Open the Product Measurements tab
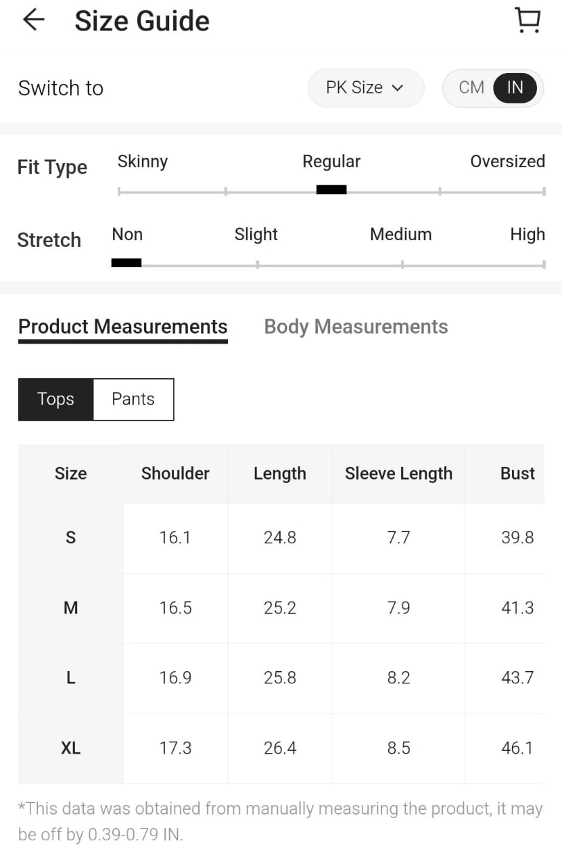This screenshot has width=562, height=866. pyautogui.click(x=122, y=327)
